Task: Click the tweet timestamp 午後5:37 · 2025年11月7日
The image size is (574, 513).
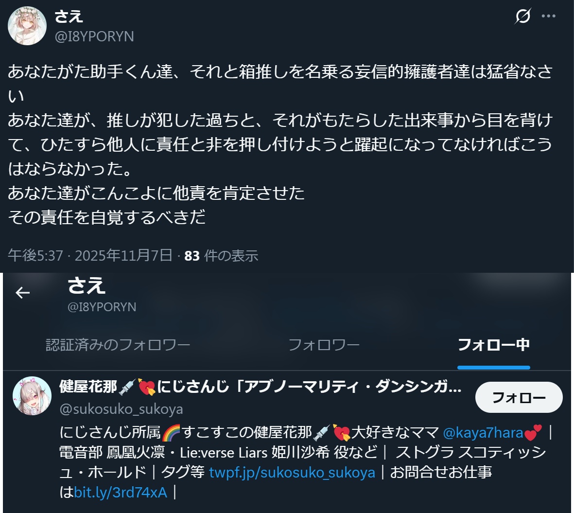Action: [90, 256]
